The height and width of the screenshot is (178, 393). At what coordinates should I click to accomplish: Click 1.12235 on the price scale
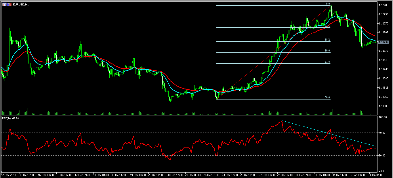pyautogui.click(x=384, y=14)
